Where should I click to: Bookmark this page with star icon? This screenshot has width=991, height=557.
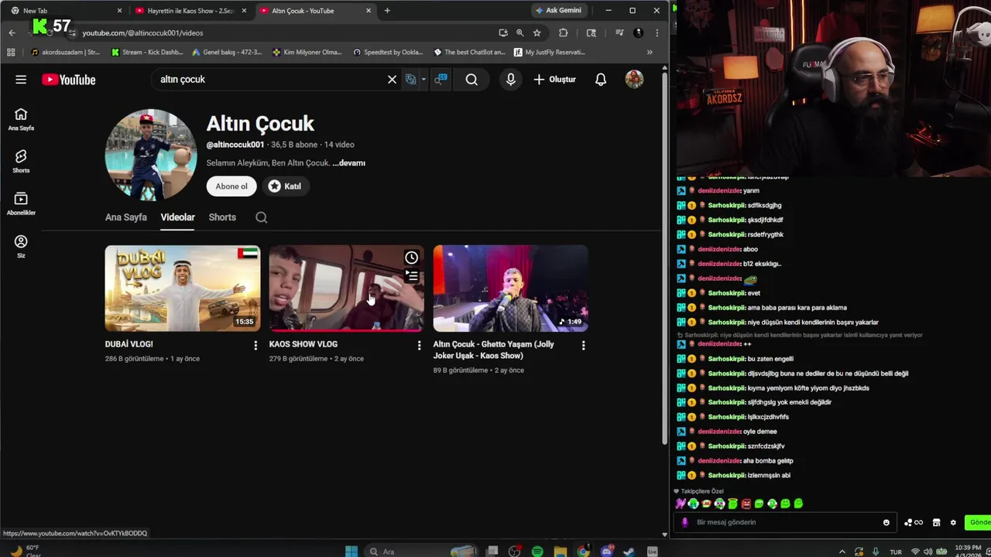coord(537,32)
